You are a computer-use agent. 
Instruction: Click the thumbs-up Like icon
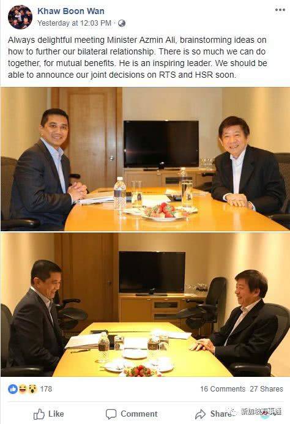click(39, 414)
